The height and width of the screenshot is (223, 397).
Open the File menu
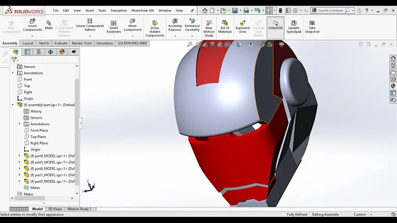(56, 10)
